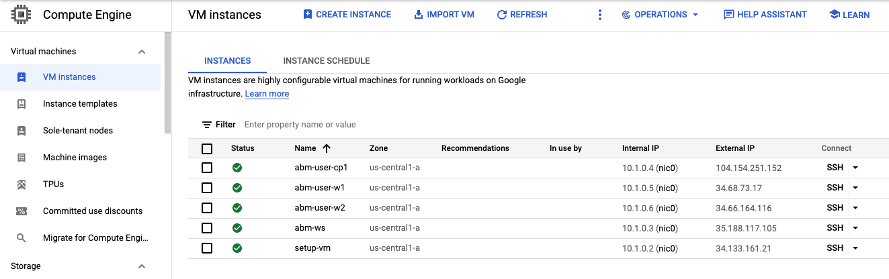This screenshot has width=889, height=279.
Task: Click the Import VM button
Action: (444, 15)
